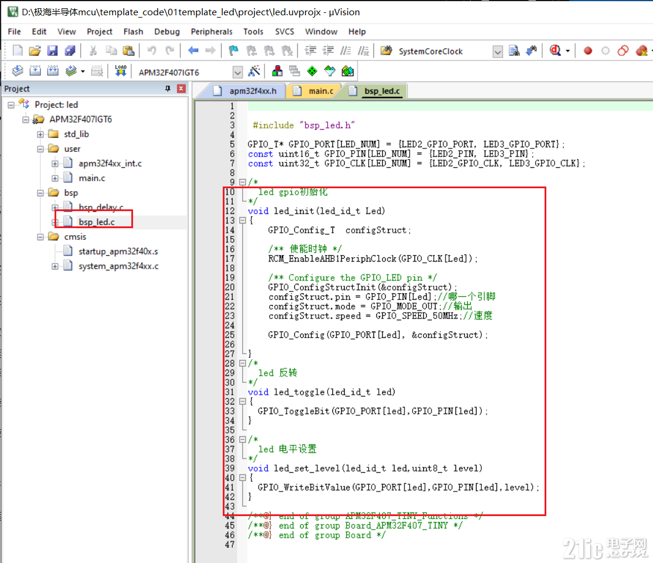Expand system_apm32f4xx.c dependencies
The height and width of the screenshot is (563, 653).
point(55,266)
